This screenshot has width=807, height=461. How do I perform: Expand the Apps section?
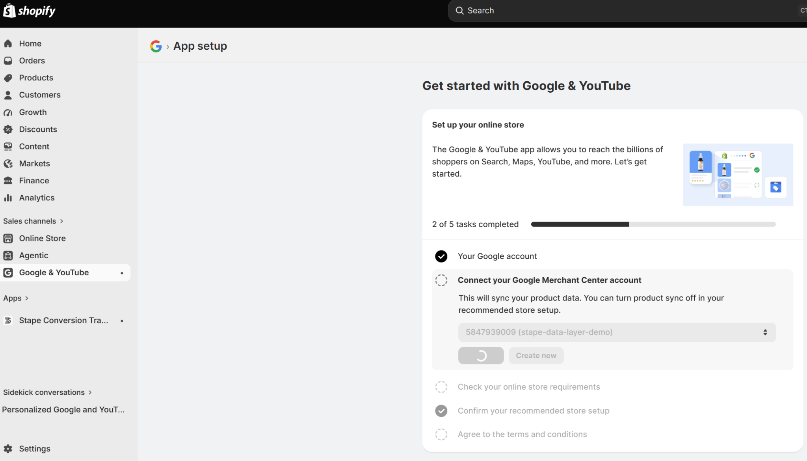[16, 299]
